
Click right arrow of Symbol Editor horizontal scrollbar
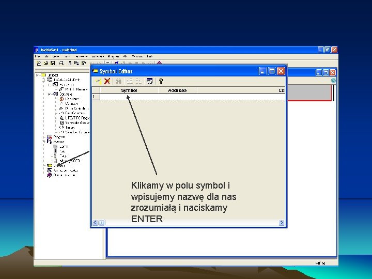point(282,223)
